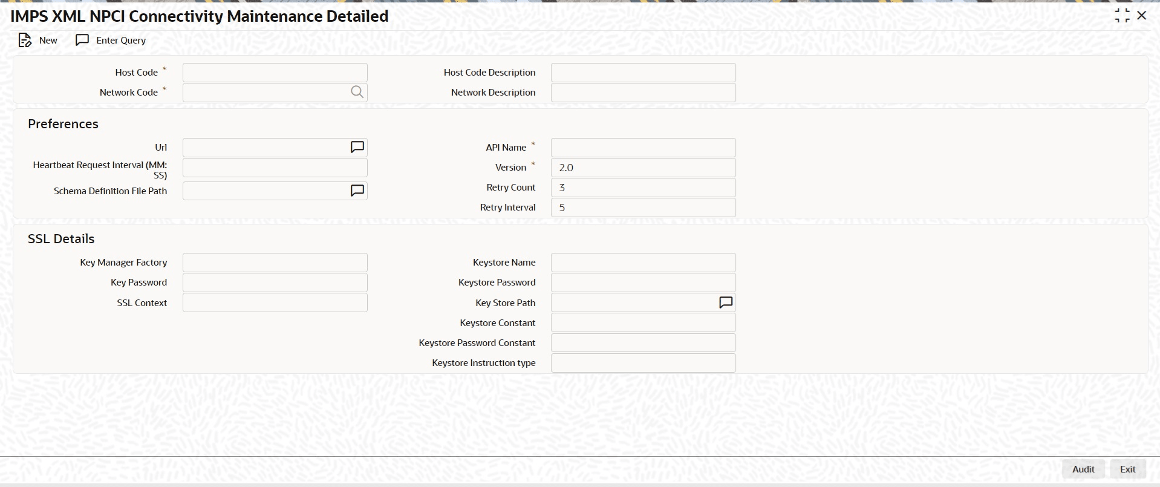Focus the Keystore Name field
The height and width of the screenshot is (487, 1160).
pyautogui.click(x=644, y=263)
